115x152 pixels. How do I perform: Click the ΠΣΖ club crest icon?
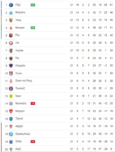pyautogui.click(x=11, y=5)
